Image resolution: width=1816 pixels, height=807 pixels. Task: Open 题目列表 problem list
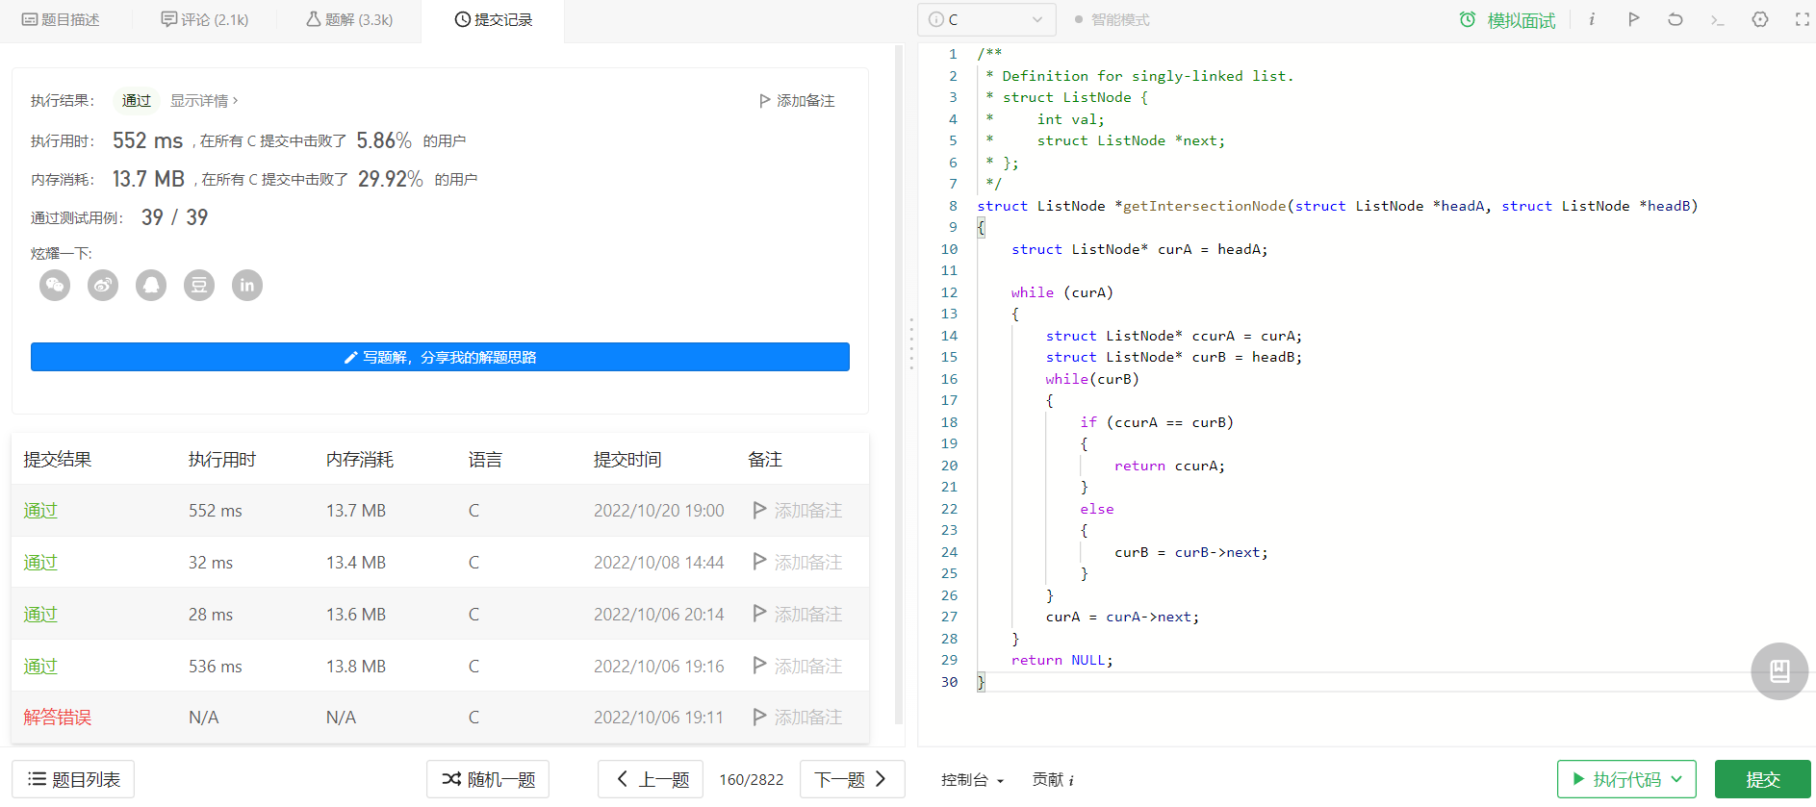coord(73,779)
